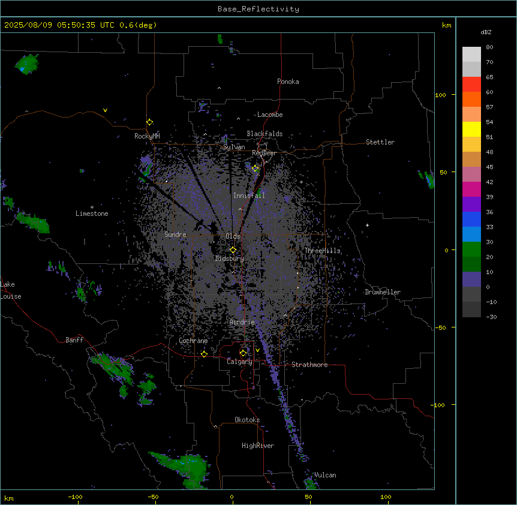Click the -100 tick label on bottom axis
This screenshot has width=517, height=505.
(x=75, y=497)
